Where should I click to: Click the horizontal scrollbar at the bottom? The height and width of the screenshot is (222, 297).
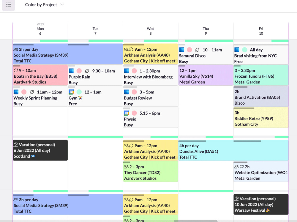point(196,221)
